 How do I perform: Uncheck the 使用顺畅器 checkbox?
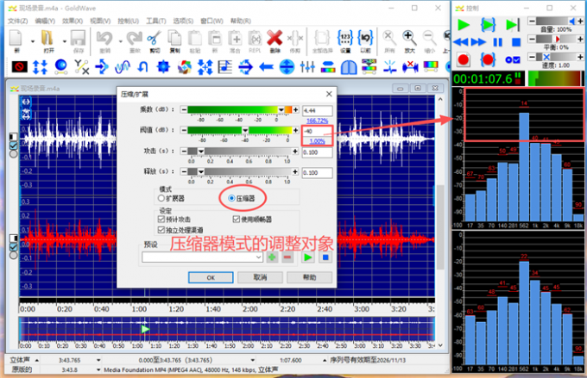pos(237,220)
